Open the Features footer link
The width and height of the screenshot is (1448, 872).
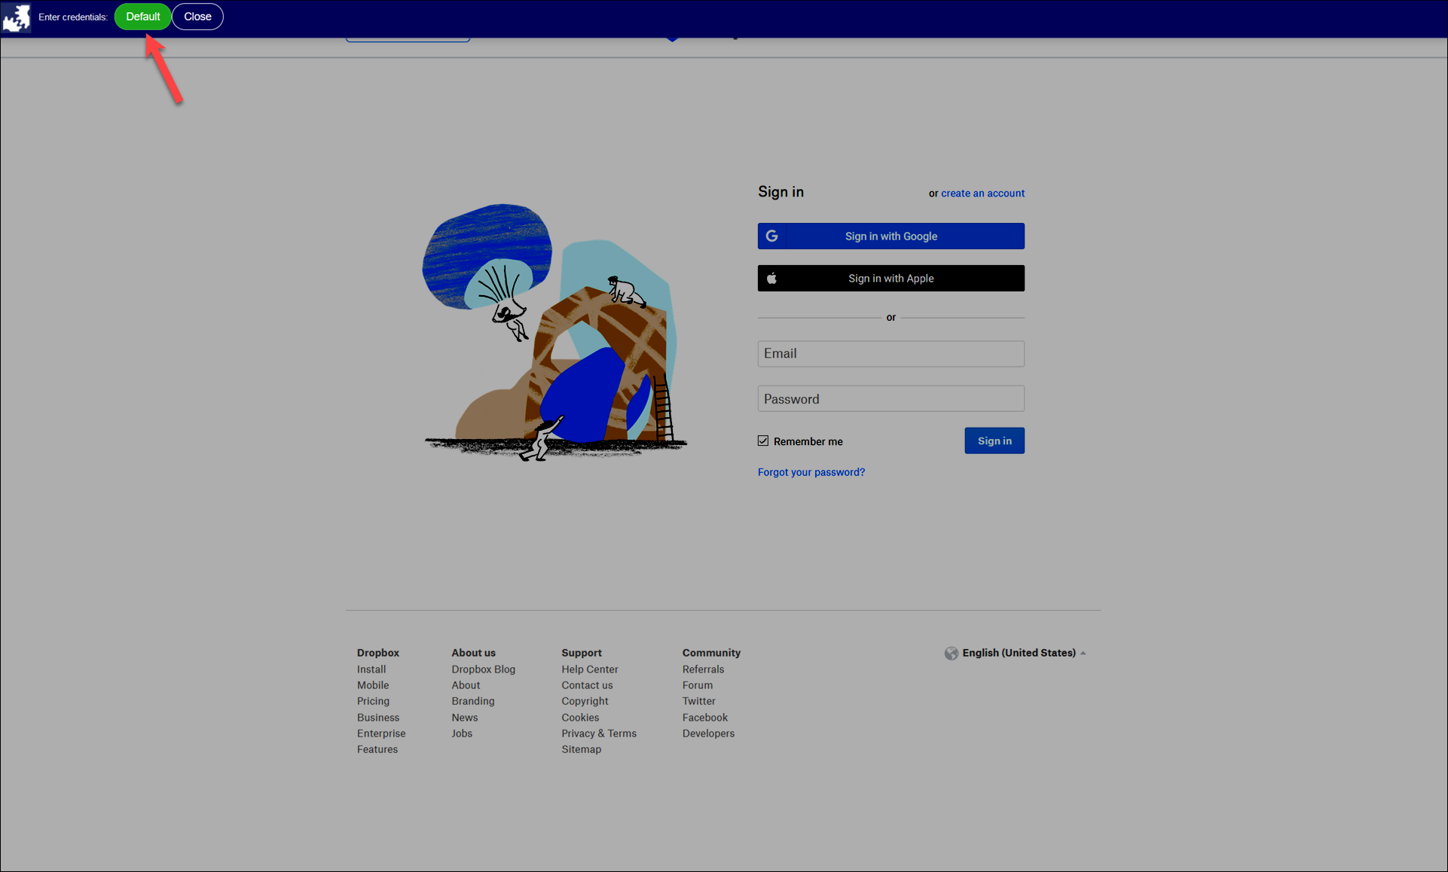click(x=377, y=749)
